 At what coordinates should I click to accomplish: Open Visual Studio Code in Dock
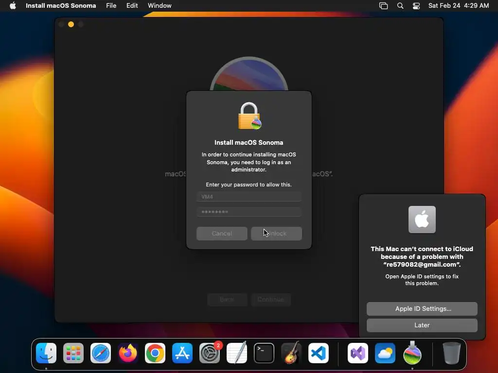319,353
